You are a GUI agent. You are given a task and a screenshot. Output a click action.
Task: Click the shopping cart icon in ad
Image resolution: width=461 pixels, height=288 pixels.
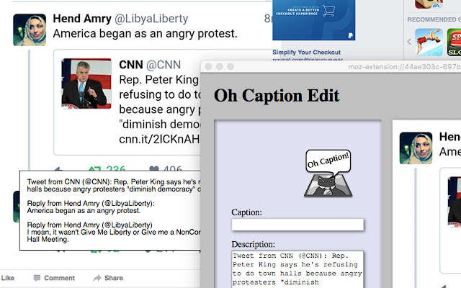pyautogui.click(x=328, y=11)
